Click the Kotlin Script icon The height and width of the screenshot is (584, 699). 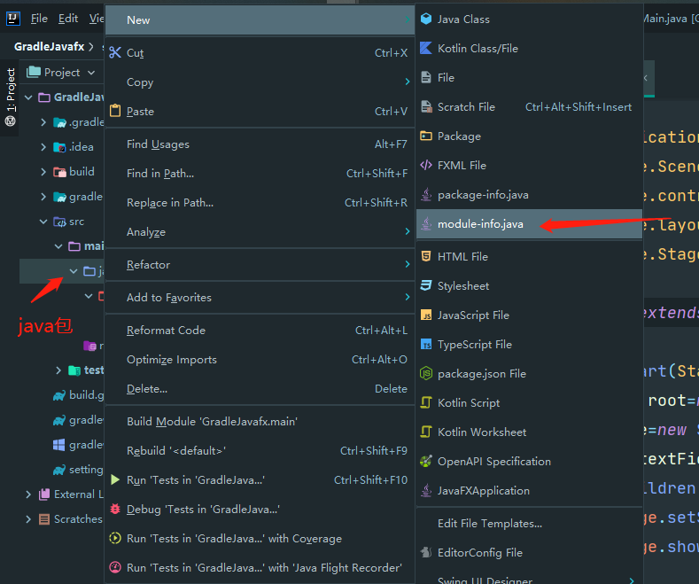(x=426, y=402)
